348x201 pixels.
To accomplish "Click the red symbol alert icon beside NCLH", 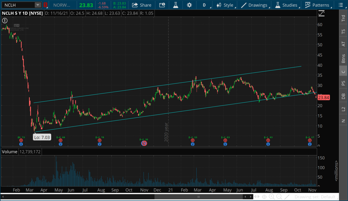I will pyautogui.click(x=46, y=5).
